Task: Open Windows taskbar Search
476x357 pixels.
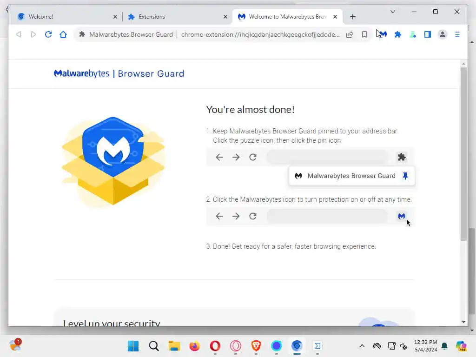Action: pyautogui.click(x=153, y=346)
